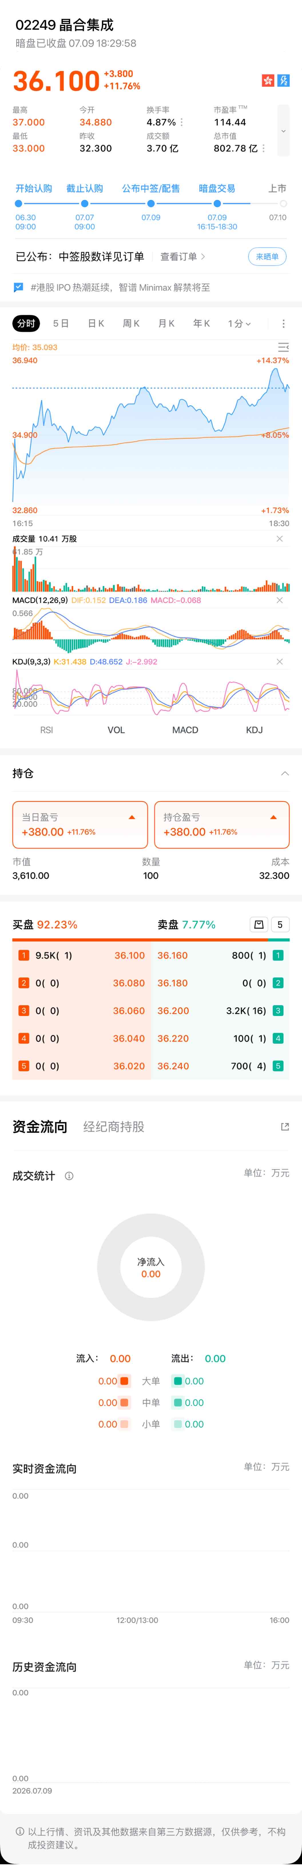Open the 1分 interval dropdown
The width and height of the screenshot is (302, 1869).
[240, 324]
